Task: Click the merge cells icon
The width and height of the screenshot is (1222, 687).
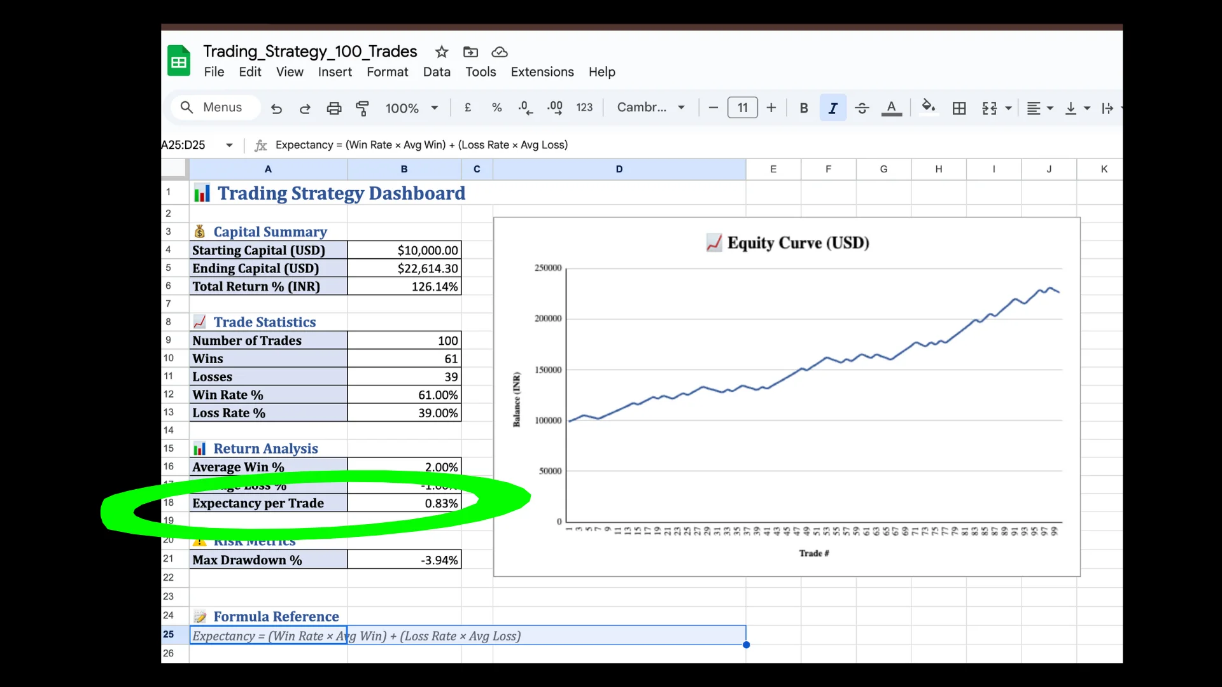Action: coord(989,108)
